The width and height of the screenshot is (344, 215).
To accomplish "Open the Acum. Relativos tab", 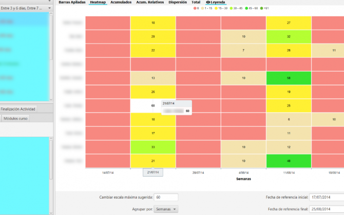I will pyautogui.click(x=150, y=2).
